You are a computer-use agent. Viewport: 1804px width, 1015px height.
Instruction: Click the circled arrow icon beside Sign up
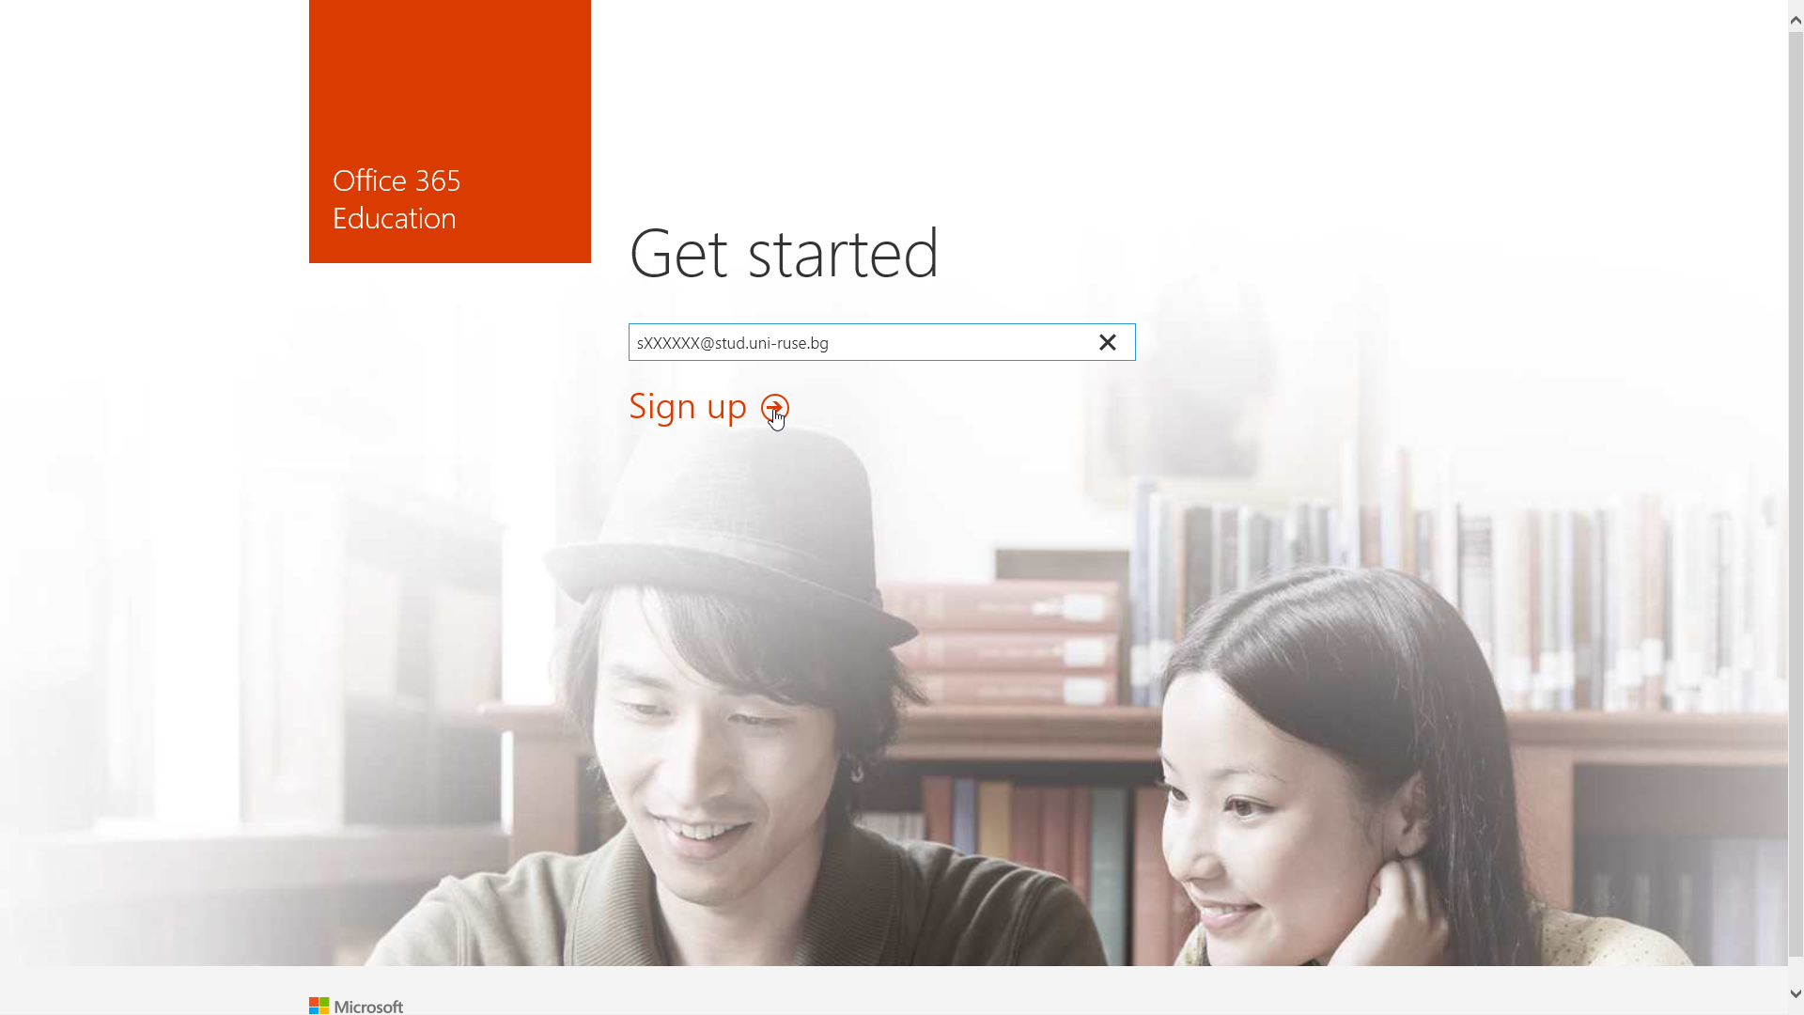[x=775, y=408]
